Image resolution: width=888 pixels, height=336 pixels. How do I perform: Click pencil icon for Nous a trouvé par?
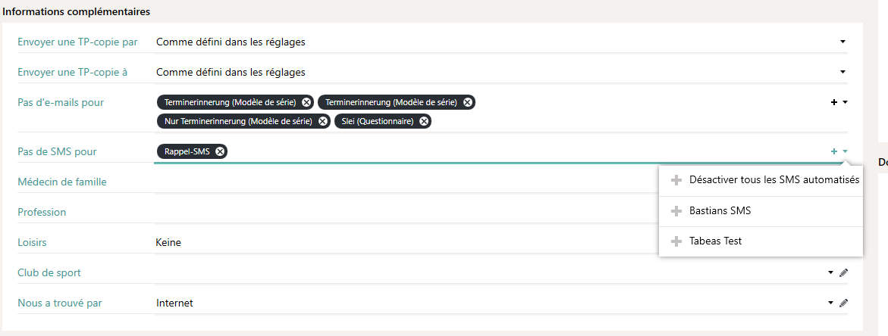[x=843, y=303]
